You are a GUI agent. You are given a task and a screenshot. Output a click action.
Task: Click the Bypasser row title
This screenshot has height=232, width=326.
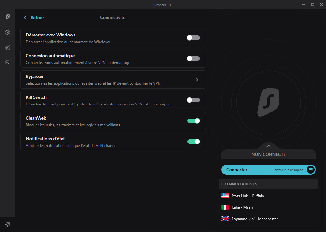(x=35, y=76)
